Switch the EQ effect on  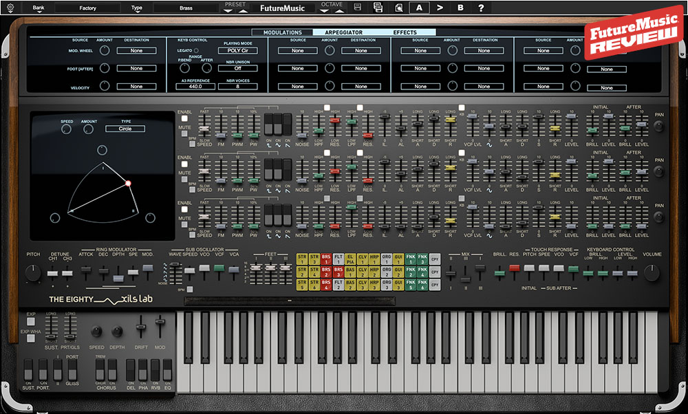point(168,370)
